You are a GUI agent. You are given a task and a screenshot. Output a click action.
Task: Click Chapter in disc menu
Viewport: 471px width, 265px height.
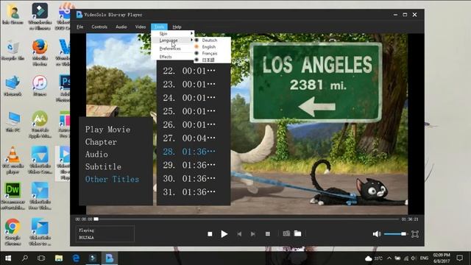[x=101, y=142]
